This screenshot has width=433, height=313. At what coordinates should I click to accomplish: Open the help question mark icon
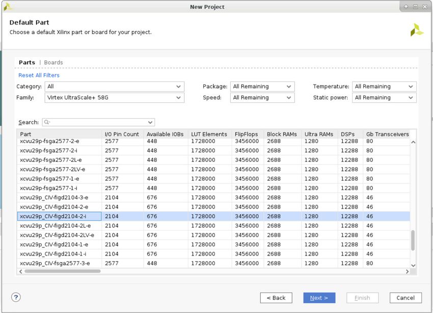tap(16, 297)
